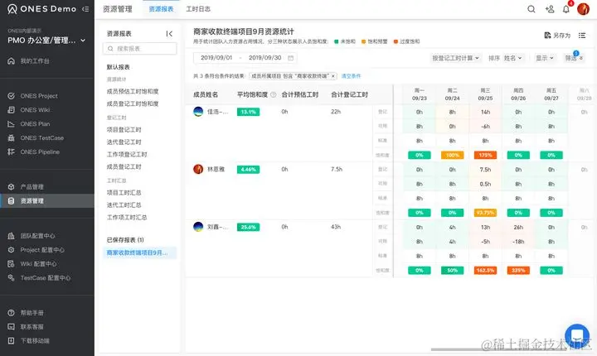Click the report search field

pos(139,49)
